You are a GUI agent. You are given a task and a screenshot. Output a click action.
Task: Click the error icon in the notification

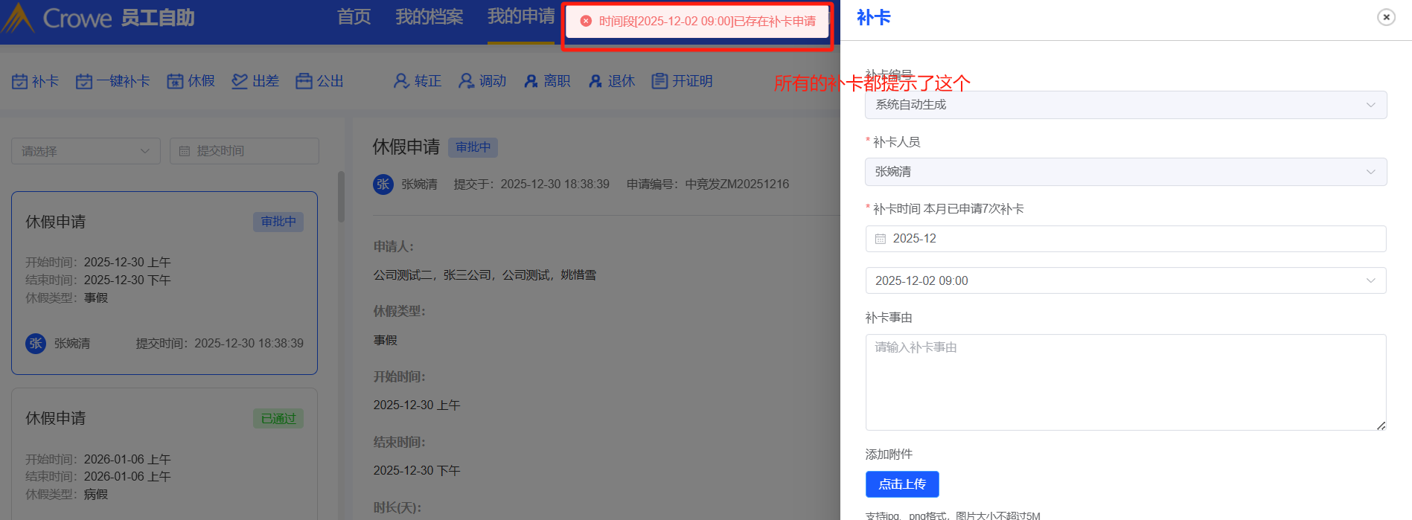pyautogui.click(x=586, y=21)
